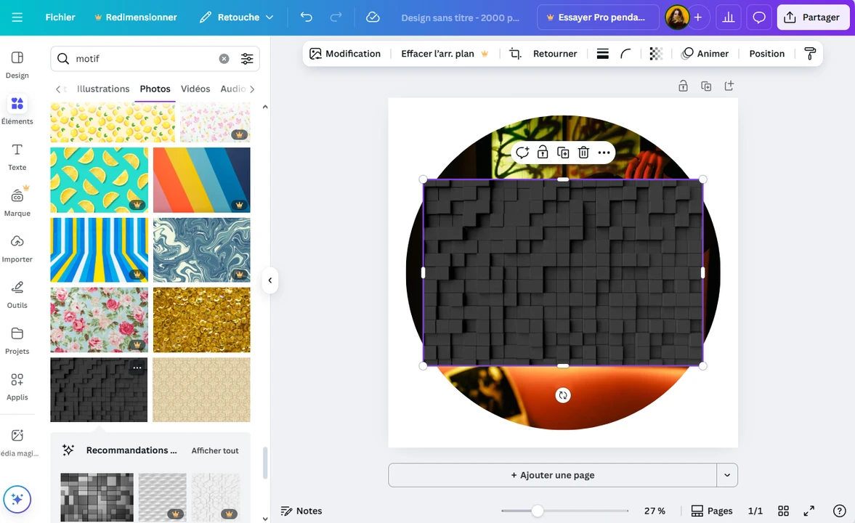Click Afficher tout link
The height and width of the screenshot is (523, 855).
click(x=215, y=450)
